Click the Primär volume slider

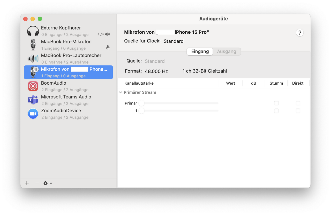[x=178, y=103]
